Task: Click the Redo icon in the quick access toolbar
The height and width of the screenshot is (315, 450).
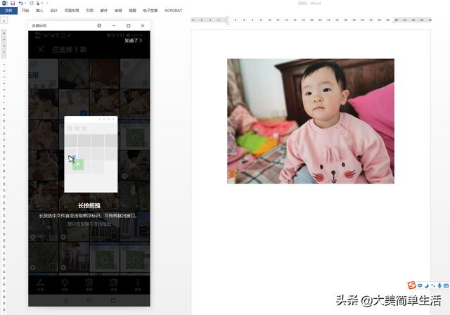Action: (x=31, y=3)
